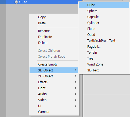Click the arrow next to Light

tap(76, 88)
